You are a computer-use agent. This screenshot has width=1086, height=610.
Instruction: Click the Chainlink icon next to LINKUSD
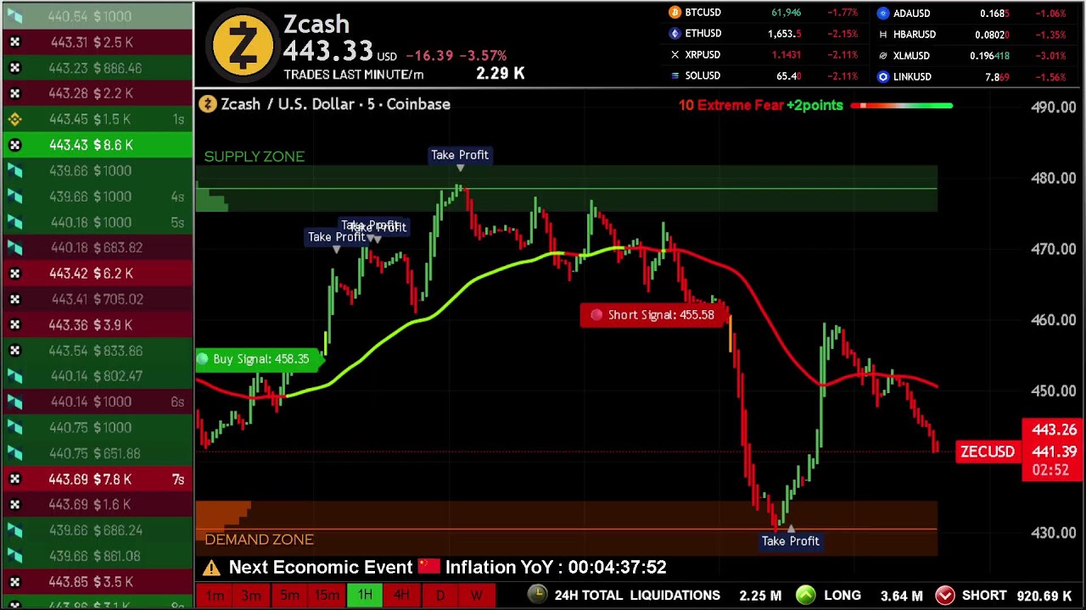tap(883, 77)
